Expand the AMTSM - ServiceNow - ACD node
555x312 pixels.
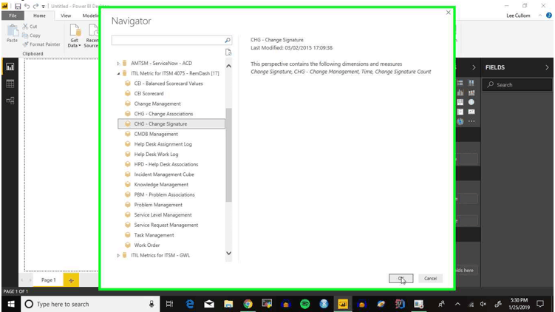[118, 64]
